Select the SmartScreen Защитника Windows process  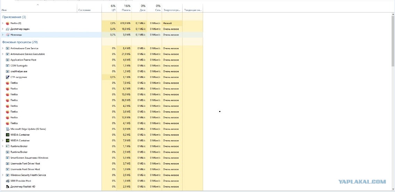pos(29,158)
